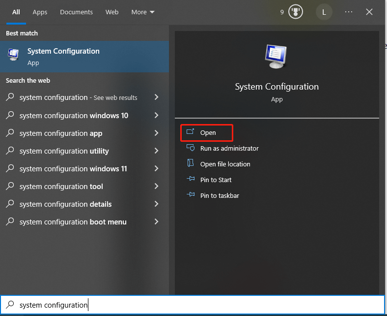Click System Configuration icon in best match
Viewport: 387px width, 316px height.
click(x=13, y=55)
